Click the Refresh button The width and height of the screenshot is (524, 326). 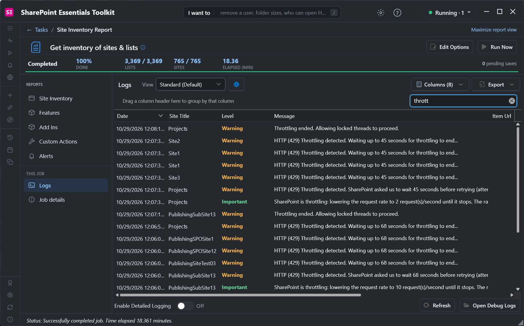(x=437, y=305)
